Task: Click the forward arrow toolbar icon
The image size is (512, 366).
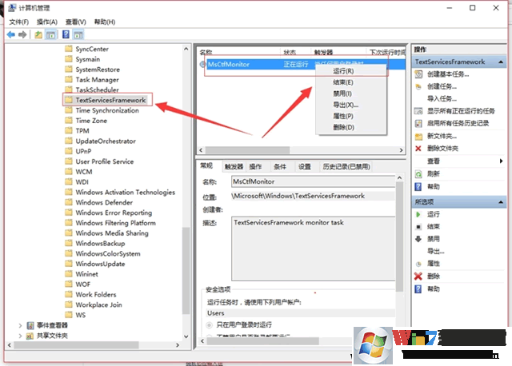Action: [22, 34]
